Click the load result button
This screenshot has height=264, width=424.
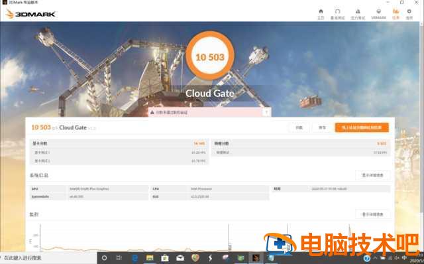coord(299,127)
